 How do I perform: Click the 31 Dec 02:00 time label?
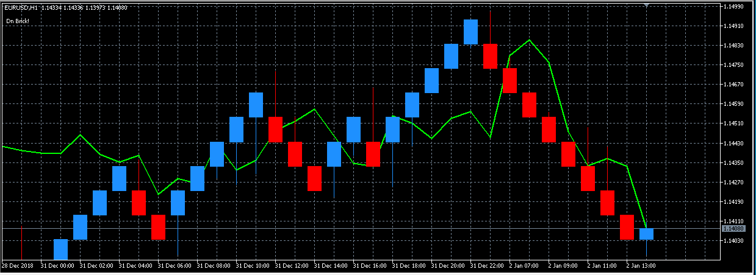(x=96, y=266)
